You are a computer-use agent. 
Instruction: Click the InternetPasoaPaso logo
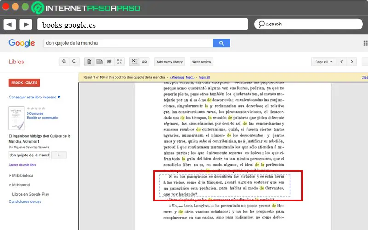click(x=86, y=8)
